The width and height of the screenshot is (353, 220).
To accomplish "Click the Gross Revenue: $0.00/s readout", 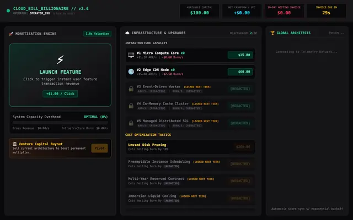I will pyautogui.click(x=31, y=128).
